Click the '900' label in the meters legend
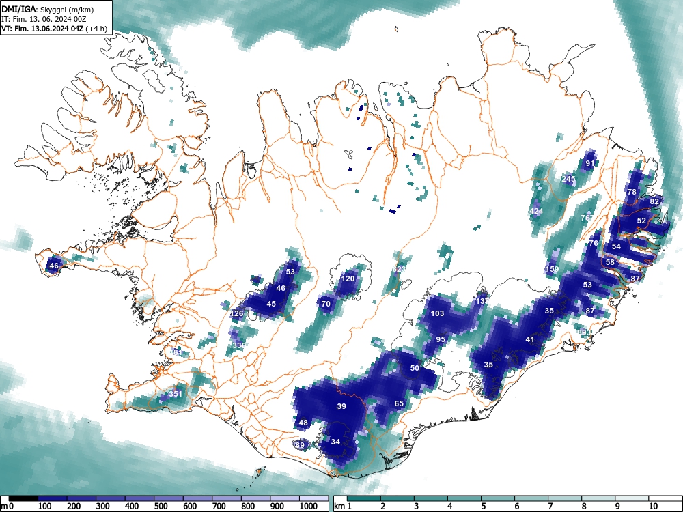 [x=277, y=507]
